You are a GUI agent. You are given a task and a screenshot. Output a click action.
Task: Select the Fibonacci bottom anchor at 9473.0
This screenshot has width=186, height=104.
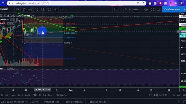click(x=24, y=43)
